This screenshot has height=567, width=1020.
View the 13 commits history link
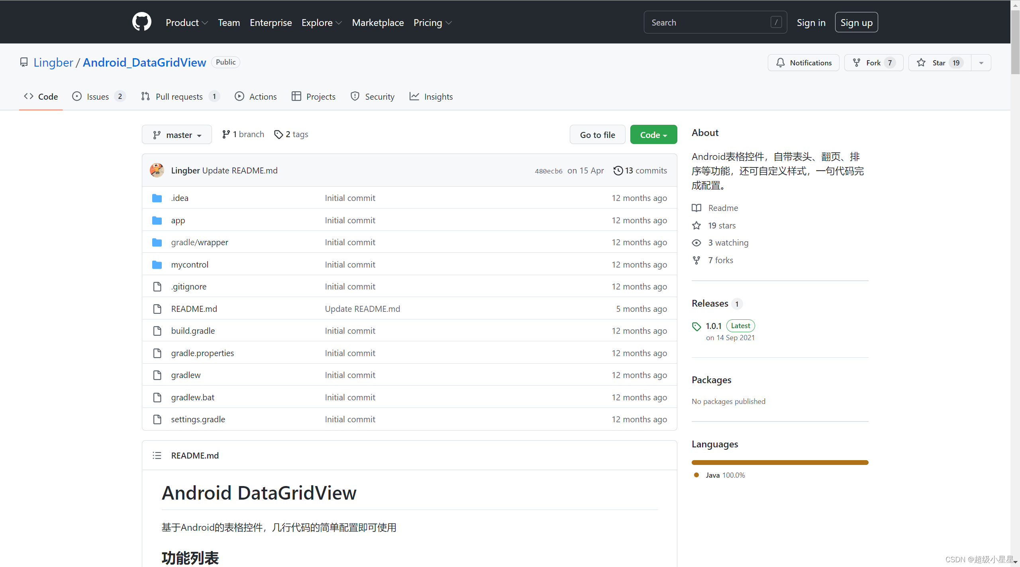coord(640,171)
